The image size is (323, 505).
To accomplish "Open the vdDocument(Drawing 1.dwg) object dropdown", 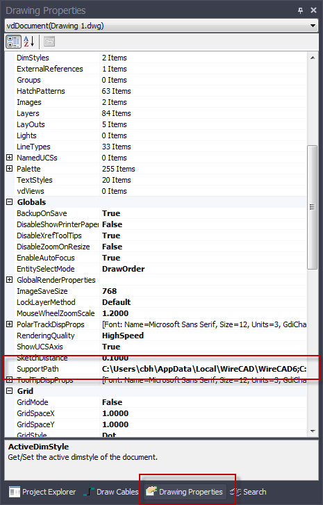I will click(x=313, y=26).
